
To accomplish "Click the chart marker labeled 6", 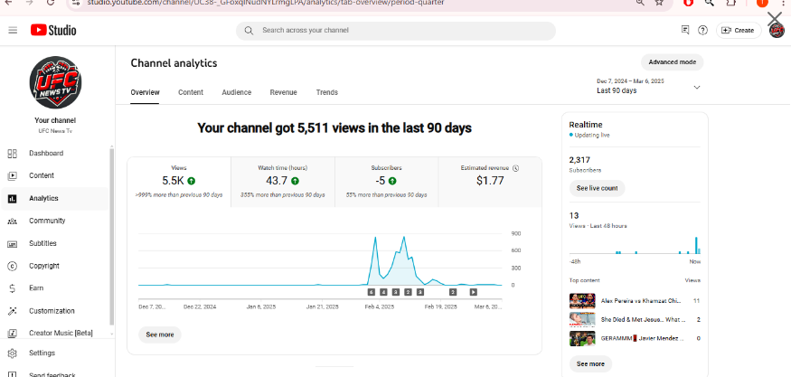I will click(x=372, y=292).
